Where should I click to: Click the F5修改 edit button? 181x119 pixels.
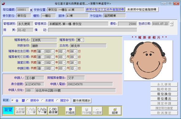[70, 111]
